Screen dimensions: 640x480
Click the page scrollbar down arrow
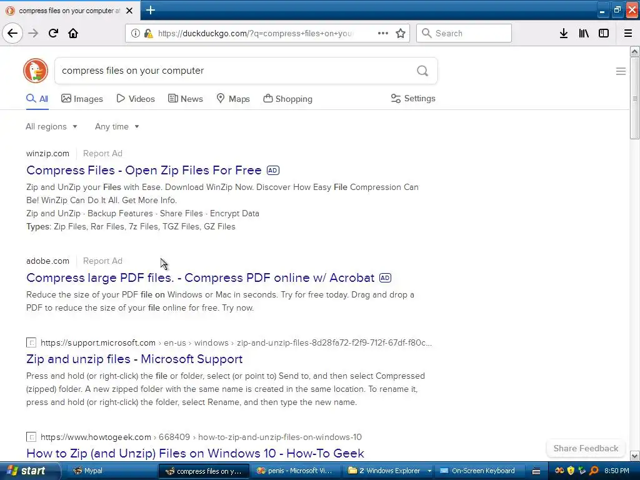click(634, 456)
